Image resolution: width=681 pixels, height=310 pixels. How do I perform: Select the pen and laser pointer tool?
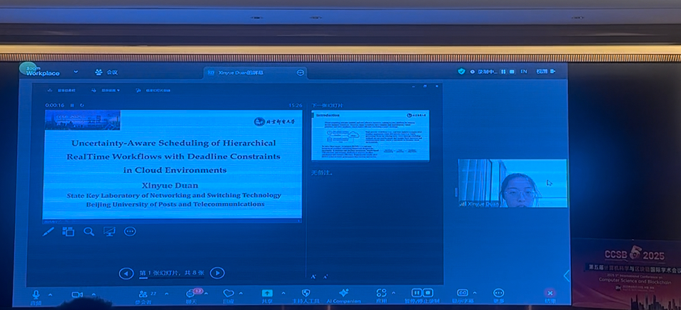tap(49, 231)
